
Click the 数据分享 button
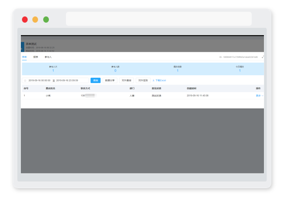[110, 80]
